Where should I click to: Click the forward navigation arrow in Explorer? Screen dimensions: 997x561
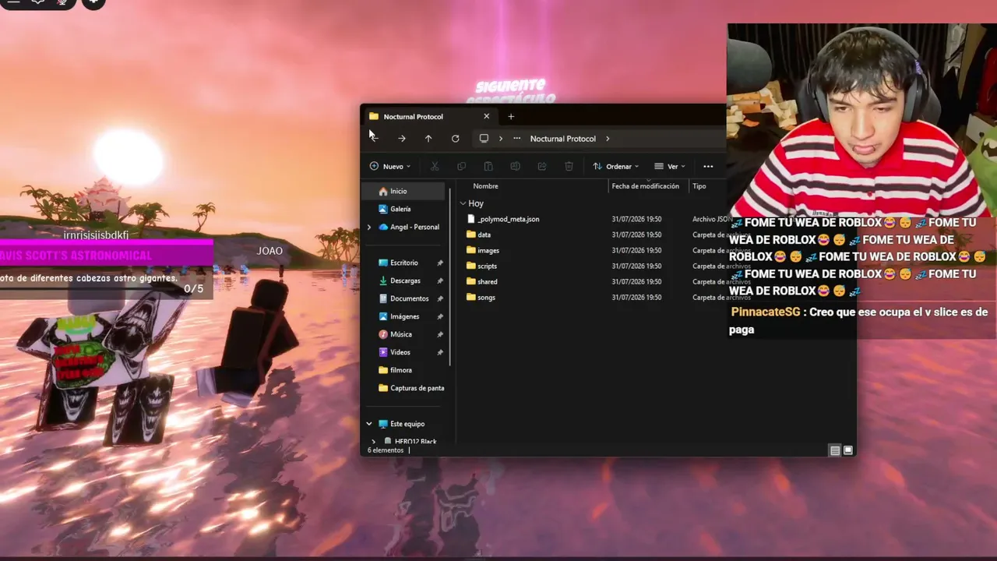(401, 139)
